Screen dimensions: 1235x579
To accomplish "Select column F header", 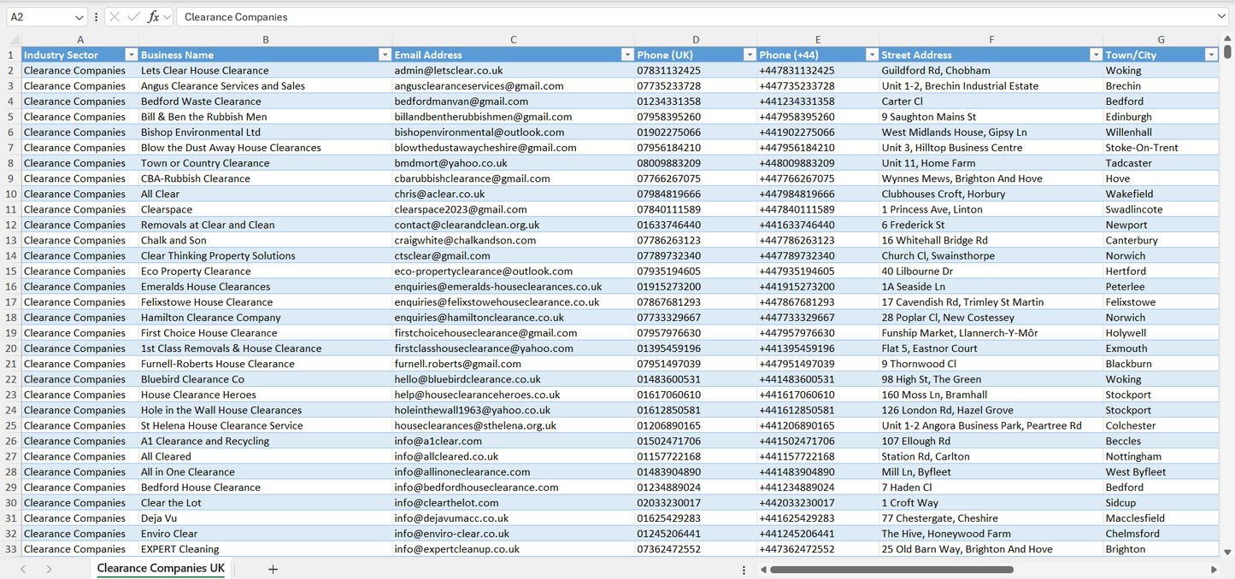I will click(x=991, y=40).
